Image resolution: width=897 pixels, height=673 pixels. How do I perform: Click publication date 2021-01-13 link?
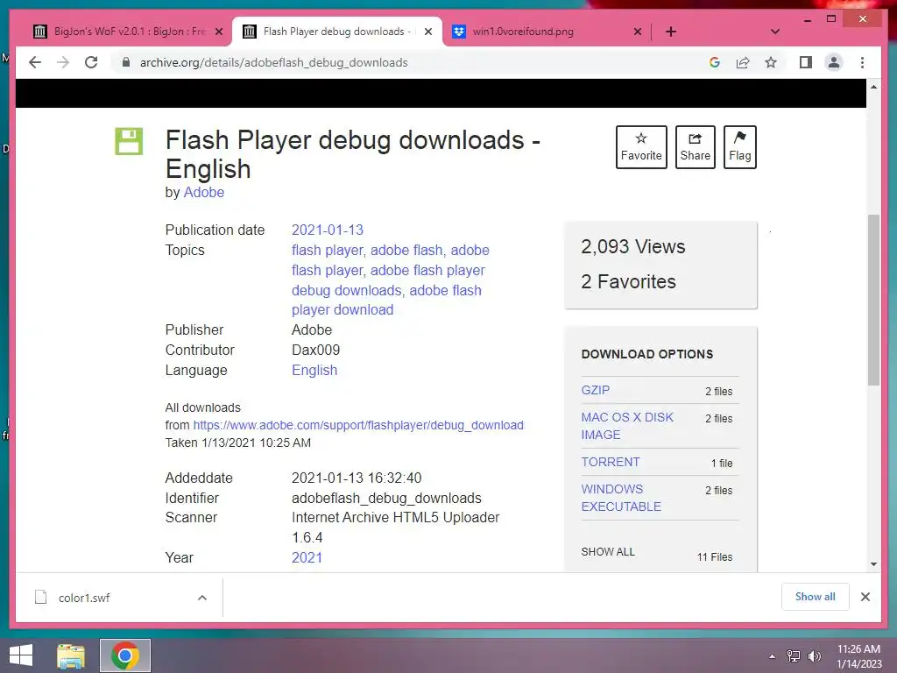click(x=328, y=230)
